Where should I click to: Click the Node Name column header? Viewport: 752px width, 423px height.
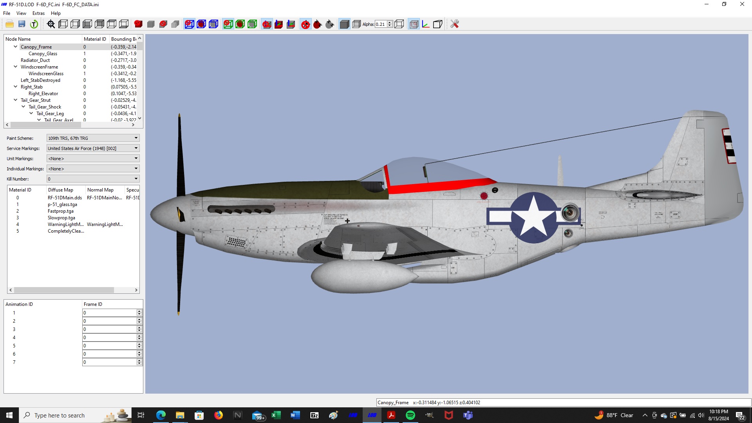click(x=43, y=39)
